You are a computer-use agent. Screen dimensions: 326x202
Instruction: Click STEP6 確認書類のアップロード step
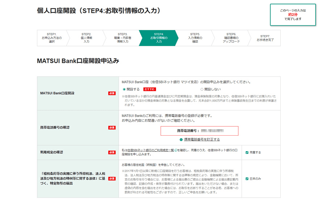pyautogui.click(x=231, y=38)
